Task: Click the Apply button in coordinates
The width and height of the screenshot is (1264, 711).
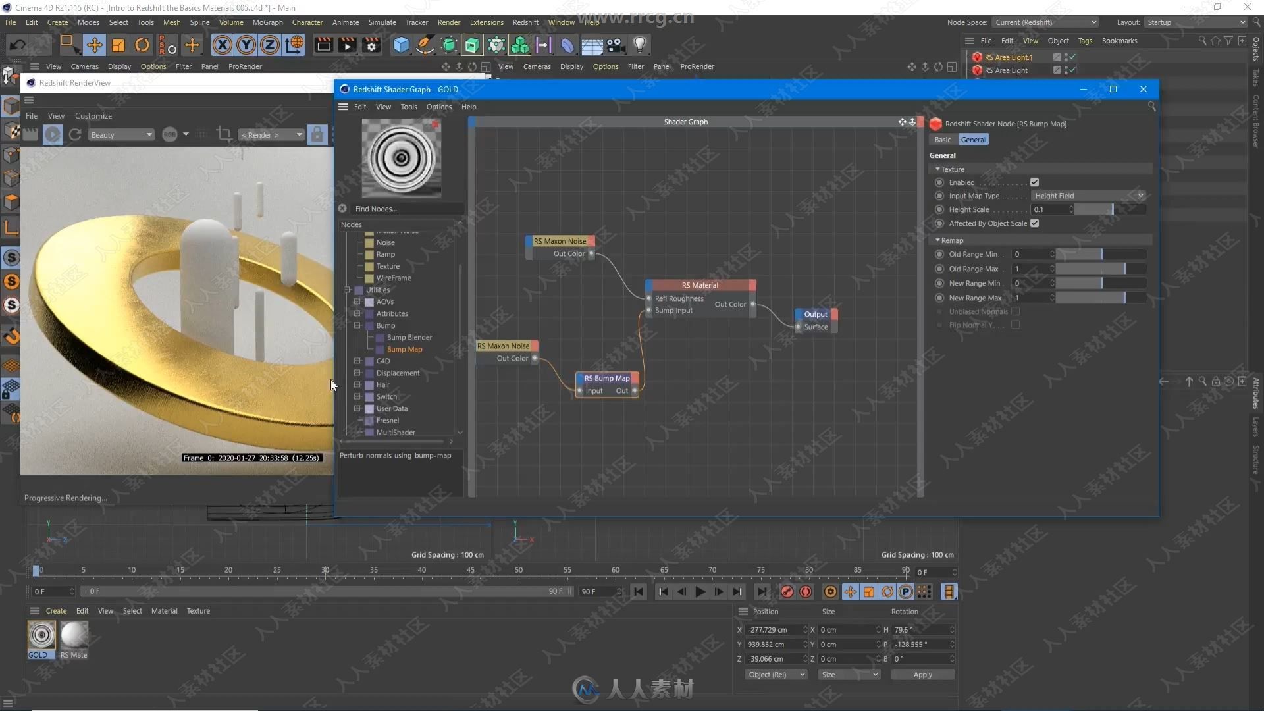Action: tap(922, 675)
